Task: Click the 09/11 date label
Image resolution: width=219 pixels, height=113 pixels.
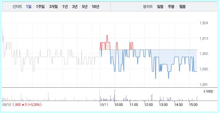Action: click(104, 105)
